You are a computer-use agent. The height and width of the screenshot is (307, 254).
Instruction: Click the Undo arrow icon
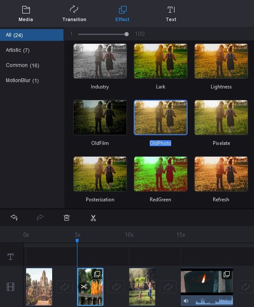tap(14, 218)
